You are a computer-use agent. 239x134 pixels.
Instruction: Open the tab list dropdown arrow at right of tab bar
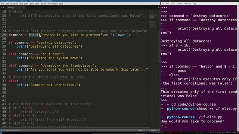158,7
